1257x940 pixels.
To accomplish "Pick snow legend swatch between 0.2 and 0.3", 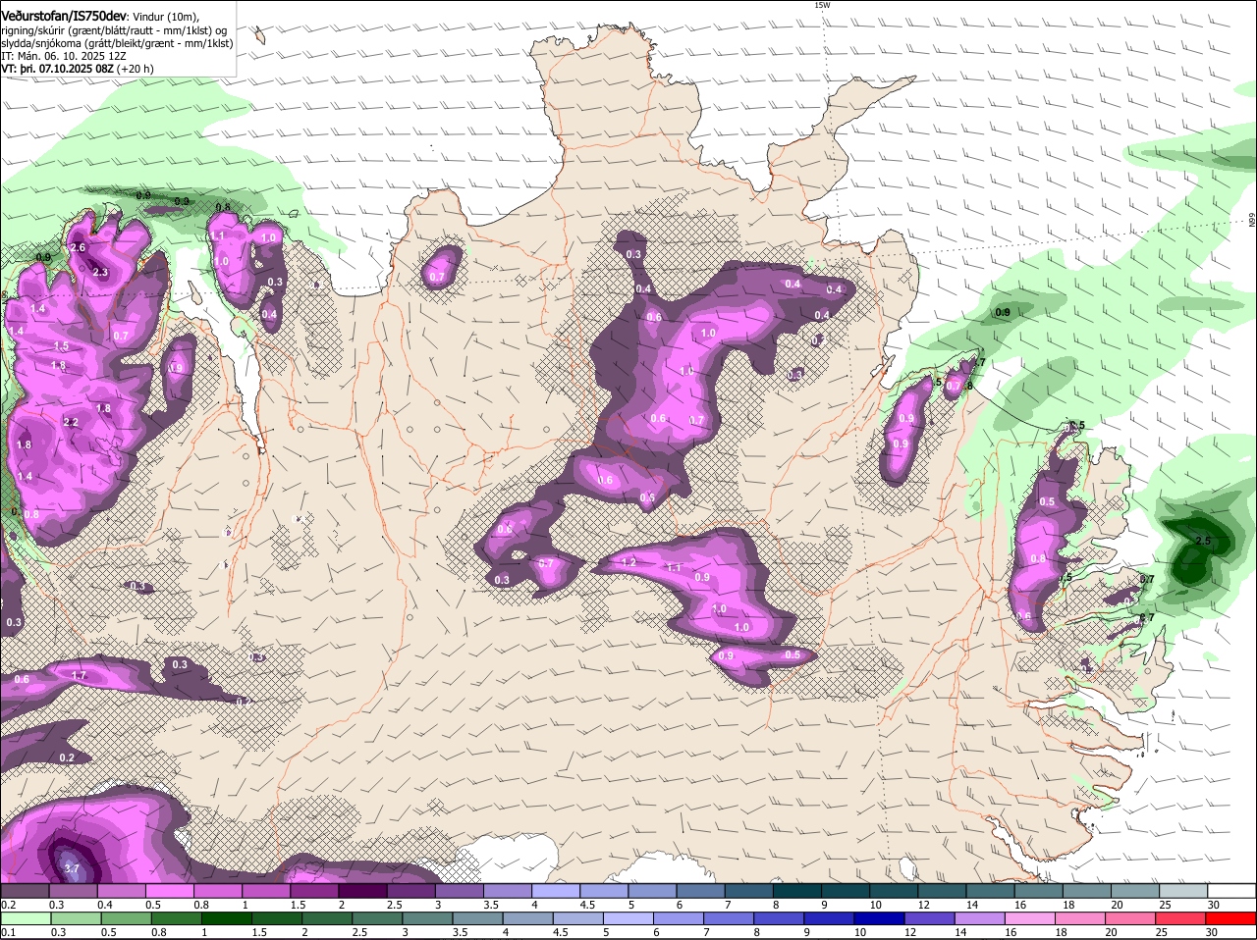I will point(25,891).
